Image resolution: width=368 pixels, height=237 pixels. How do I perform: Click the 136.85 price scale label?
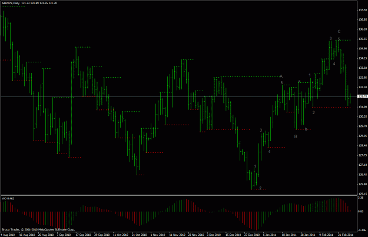tap(362, 19)
